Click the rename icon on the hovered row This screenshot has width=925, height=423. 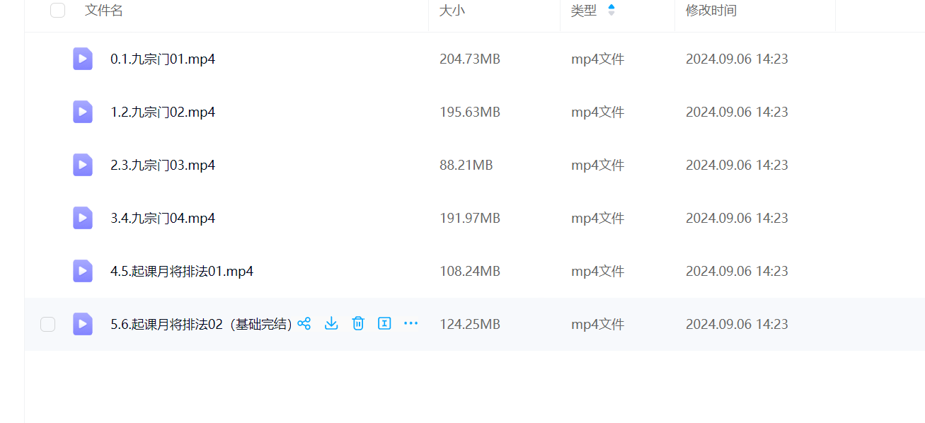pos(384,324)
